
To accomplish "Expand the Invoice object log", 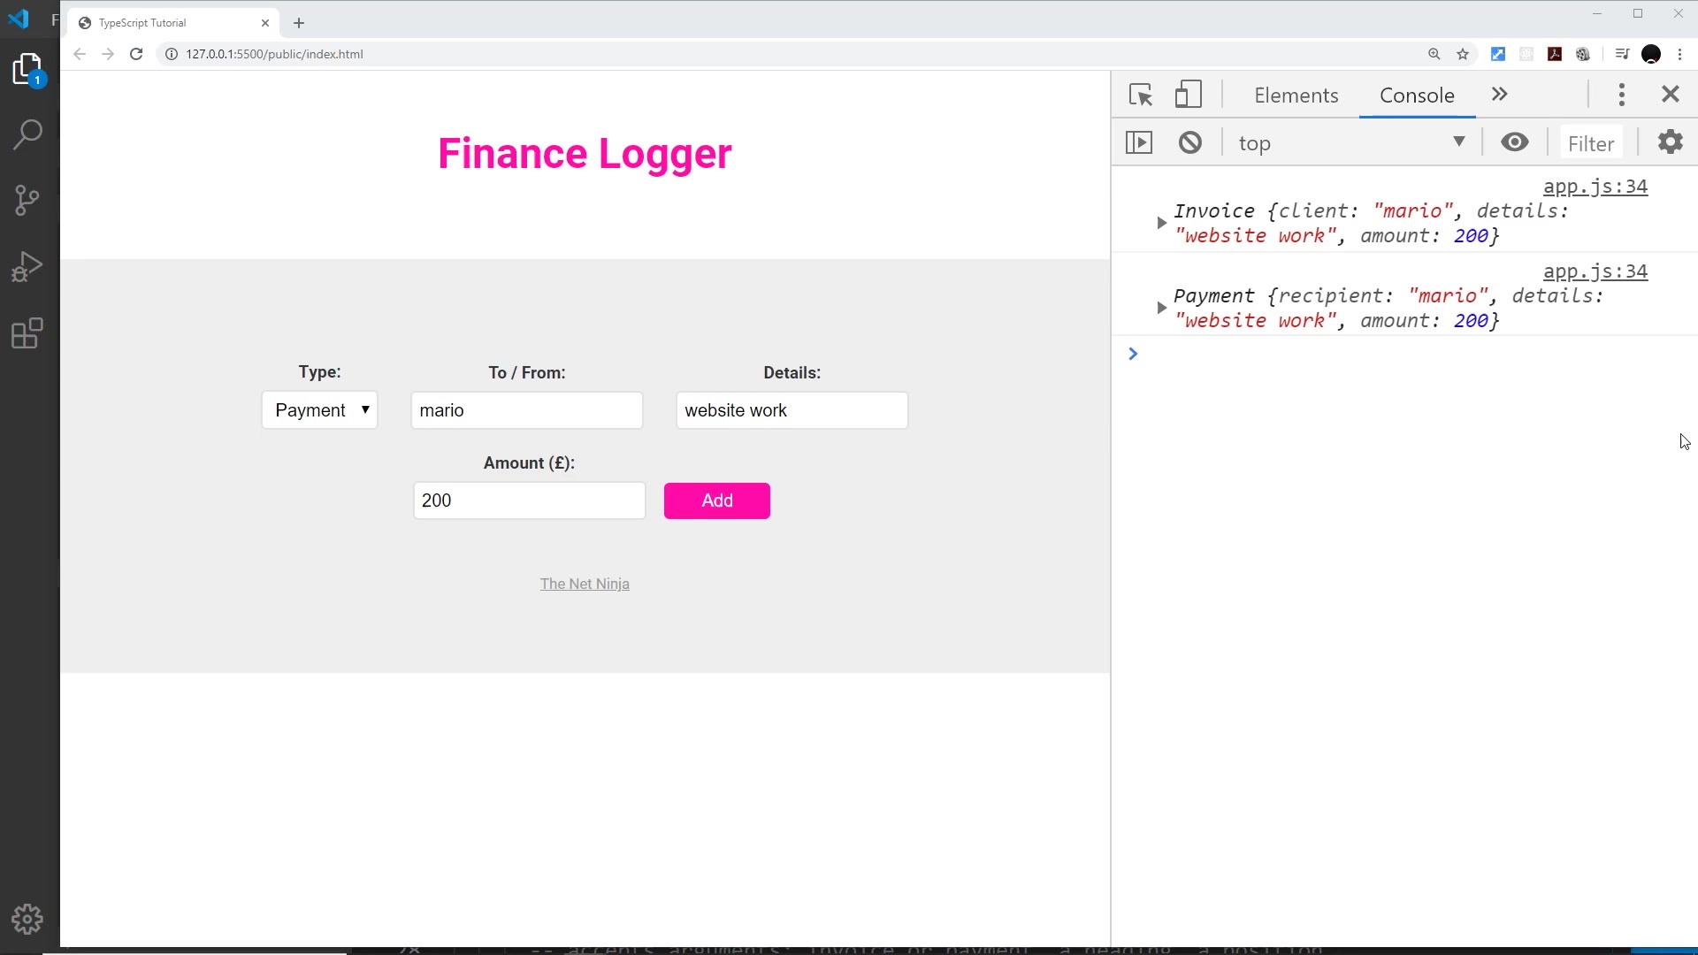I will [x=1161, y=223].
